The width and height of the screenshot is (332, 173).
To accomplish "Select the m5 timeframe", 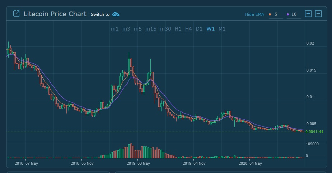I will coord(137,29).
